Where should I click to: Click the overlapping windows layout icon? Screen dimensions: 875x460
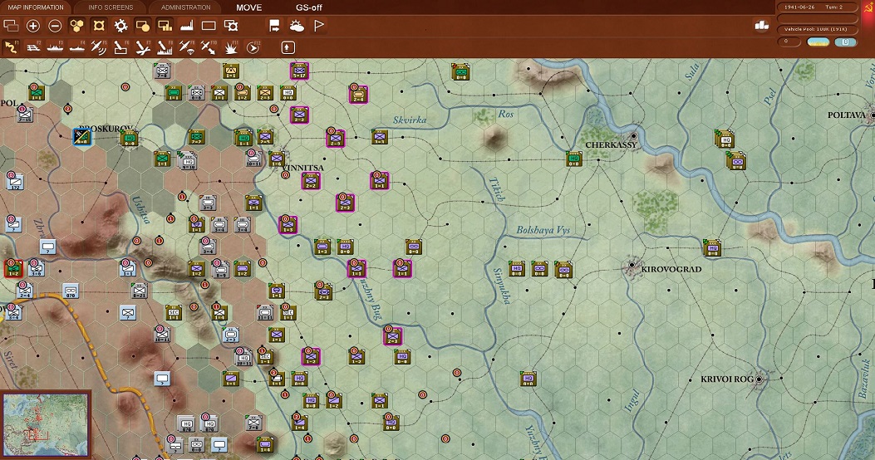pyautogui.click(x=11, y=26)
